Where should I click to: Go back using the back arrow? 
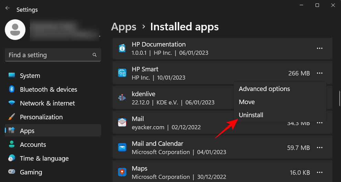8,8
